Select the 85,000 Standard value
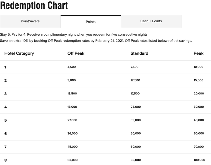 pyautogui.click(x=136, y=160)
